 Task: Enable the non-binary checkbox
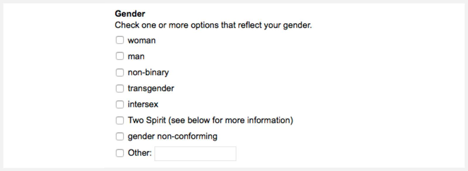point(120,72)
